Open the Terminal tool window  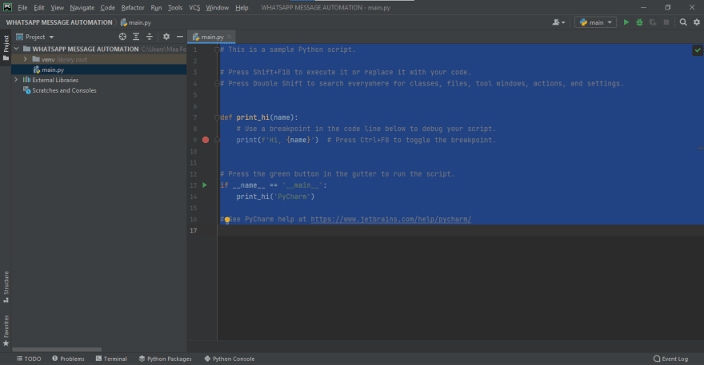point(111,359)
